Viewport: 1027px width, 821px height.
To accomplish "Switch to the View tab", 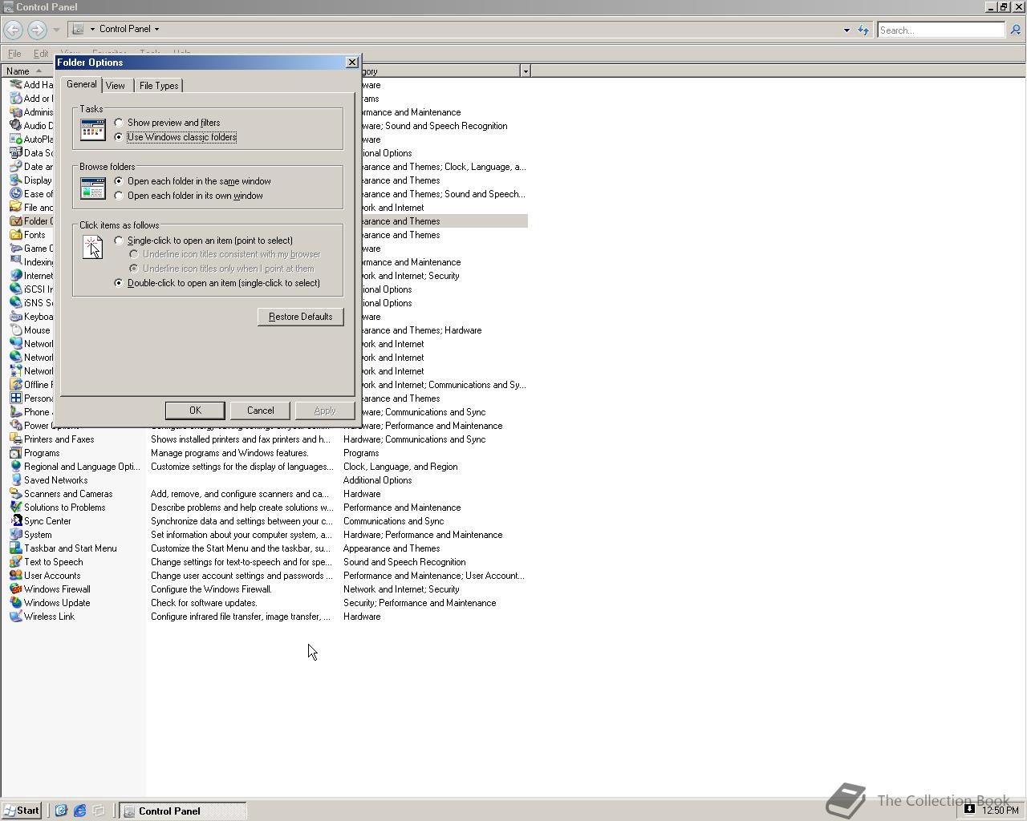I will click(x=116, y=86).
